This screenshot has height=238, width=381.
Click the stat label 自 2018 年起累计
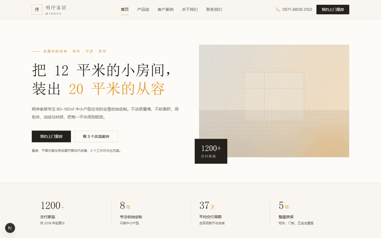tap(52, 223)
